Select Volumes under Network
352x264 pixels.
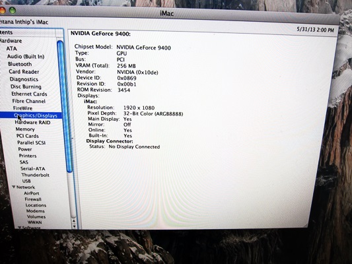(x=36, y=216)
